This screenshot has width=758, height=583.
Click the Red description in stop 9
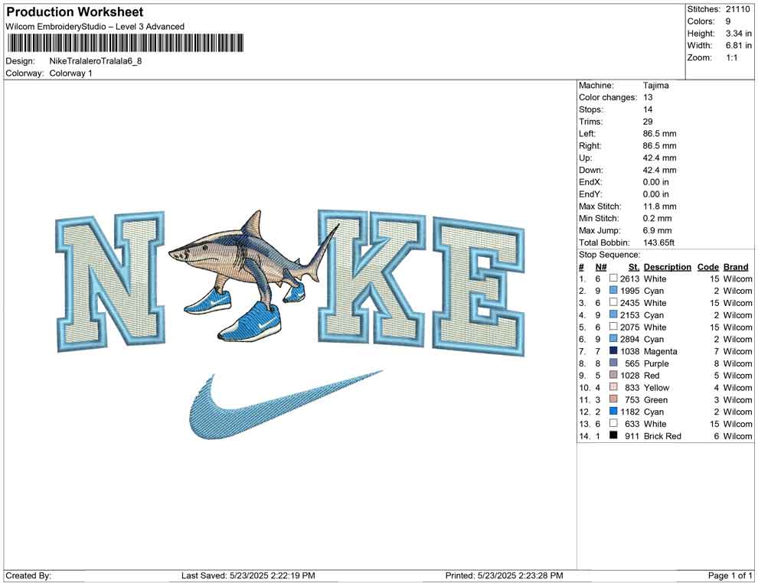651,376
